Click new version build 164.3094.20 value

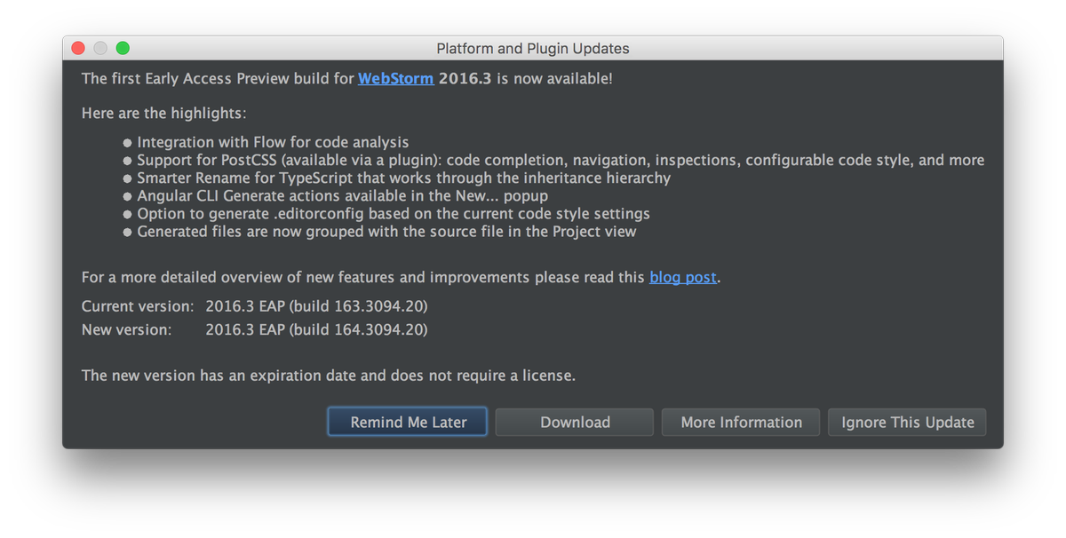[316, 329]
